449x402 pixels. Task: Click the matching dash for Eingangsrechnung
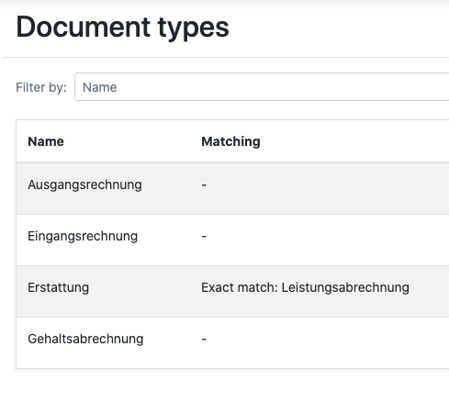[204, 237]
